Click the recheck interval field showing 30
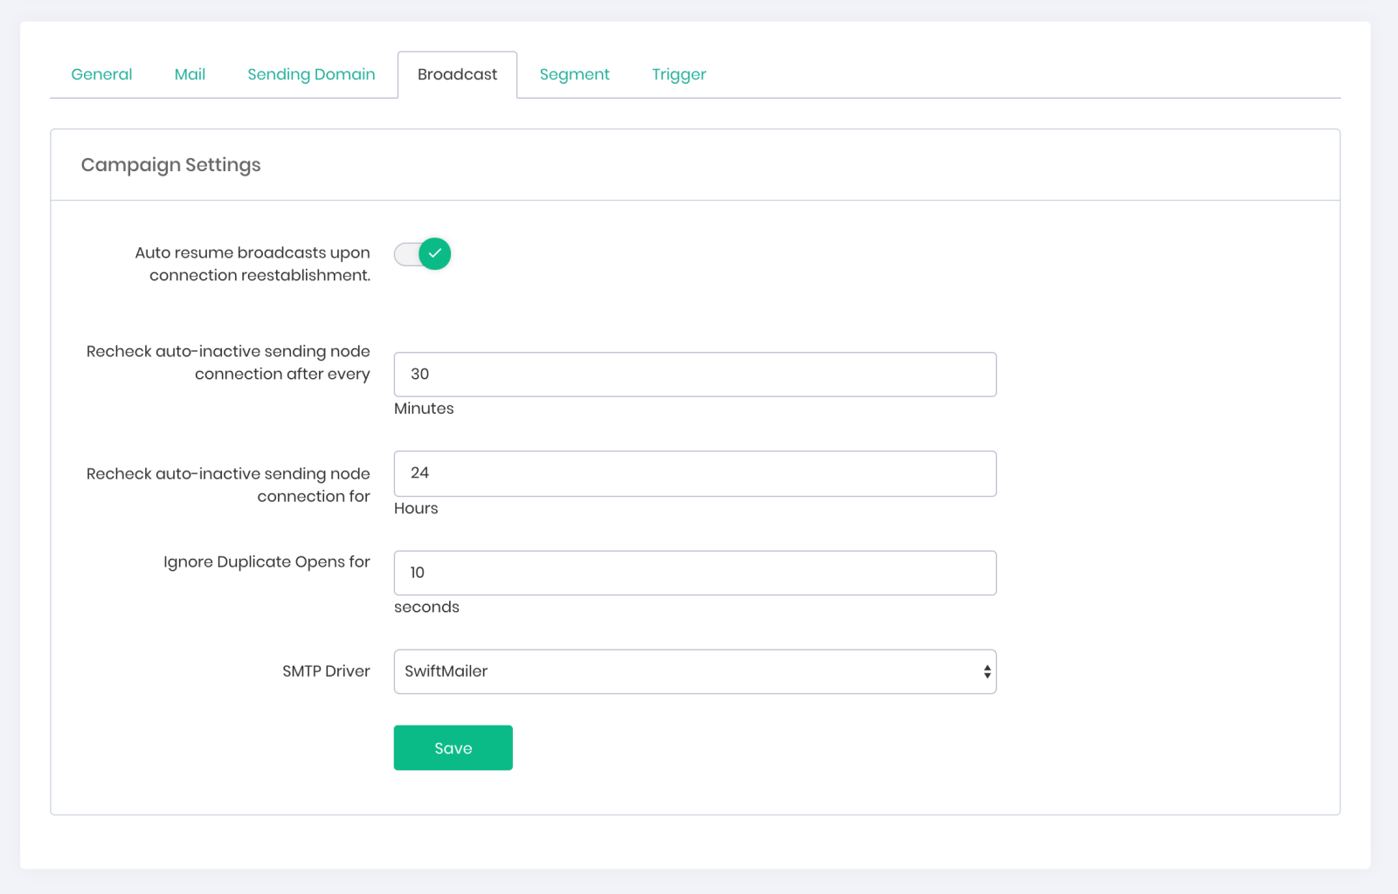 click(695, 375)
